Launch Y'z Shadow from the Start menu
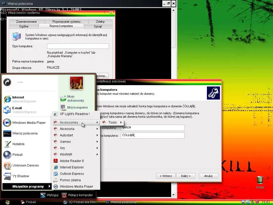The image size is (273, 205). [x=16, y=176]
